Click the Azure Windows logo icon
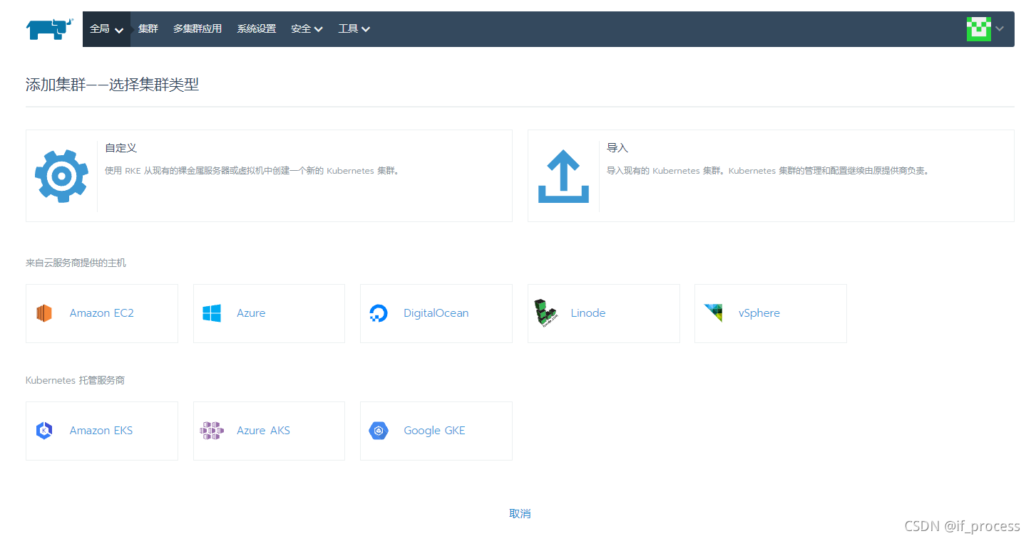This screenshot has height=541, width=1031. point(212,313)
